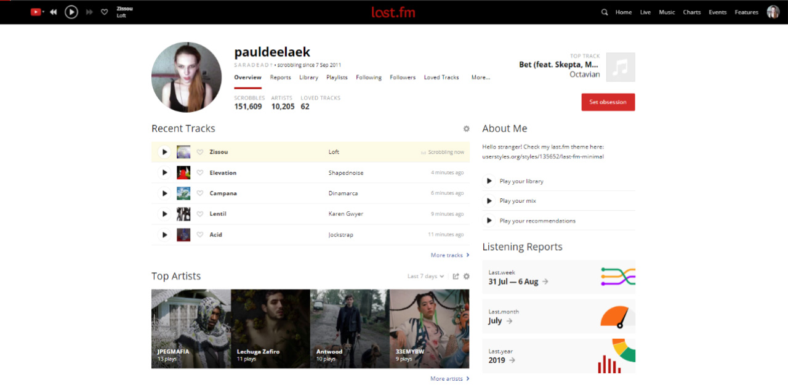Screen dimensions: 788x385
Task: Love the track Campana
Action: (x=201, y=193)
